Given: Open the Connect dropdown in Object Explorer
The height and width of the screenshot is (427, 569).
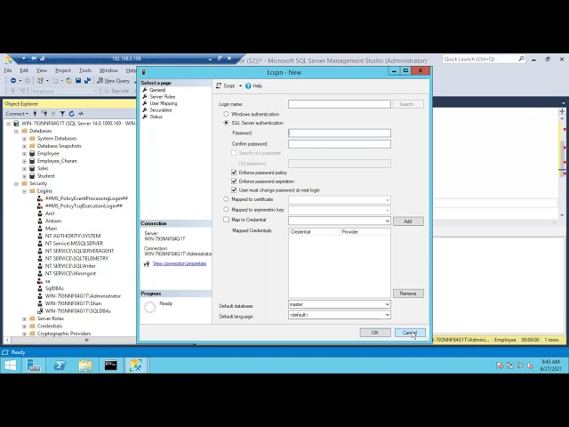Looking at the screenshot, I should (x=17, y=114).
